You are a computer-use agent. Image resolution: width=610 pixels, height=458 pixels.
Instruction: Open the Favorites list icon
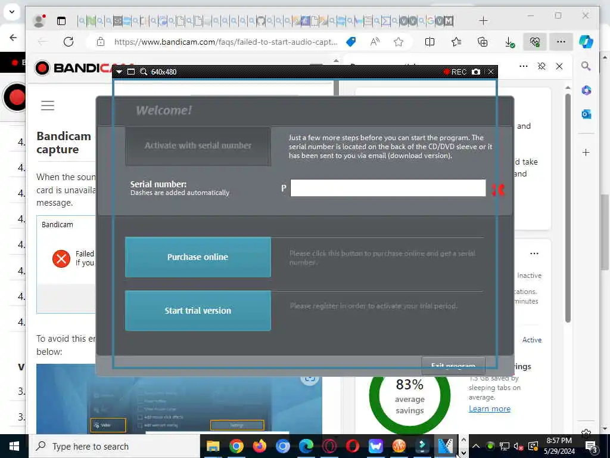pos(456,42)
